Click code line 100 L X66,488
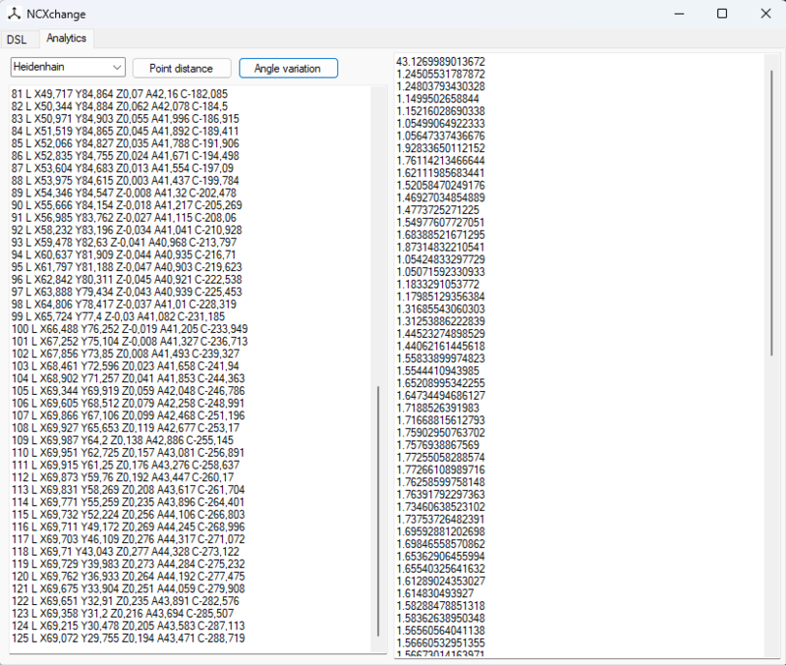 tap(129, 329)
